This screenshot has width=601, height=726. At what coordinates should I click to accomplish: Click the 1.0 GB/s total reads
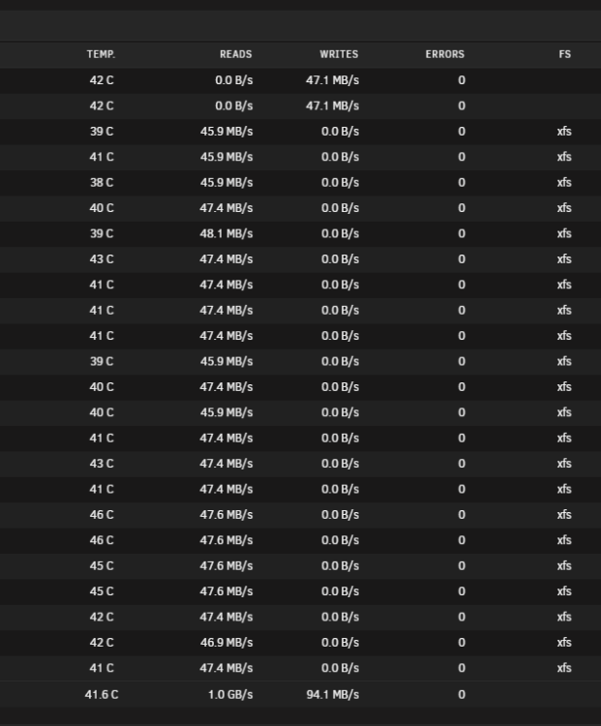click(x=230, y=694)
